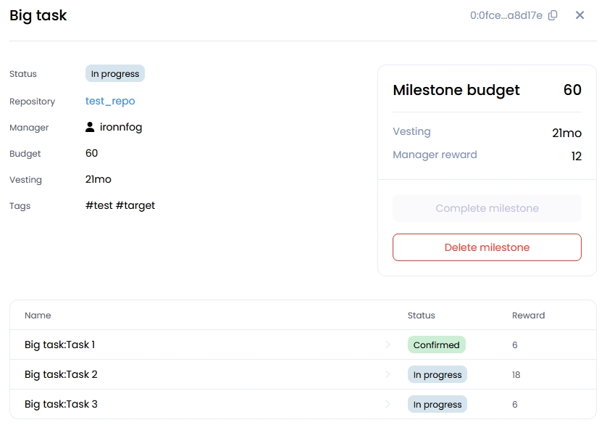Screen dimensions: 607x433
Task: Copy the milestone address with the copy icon
Action: (x=553, y=15)
